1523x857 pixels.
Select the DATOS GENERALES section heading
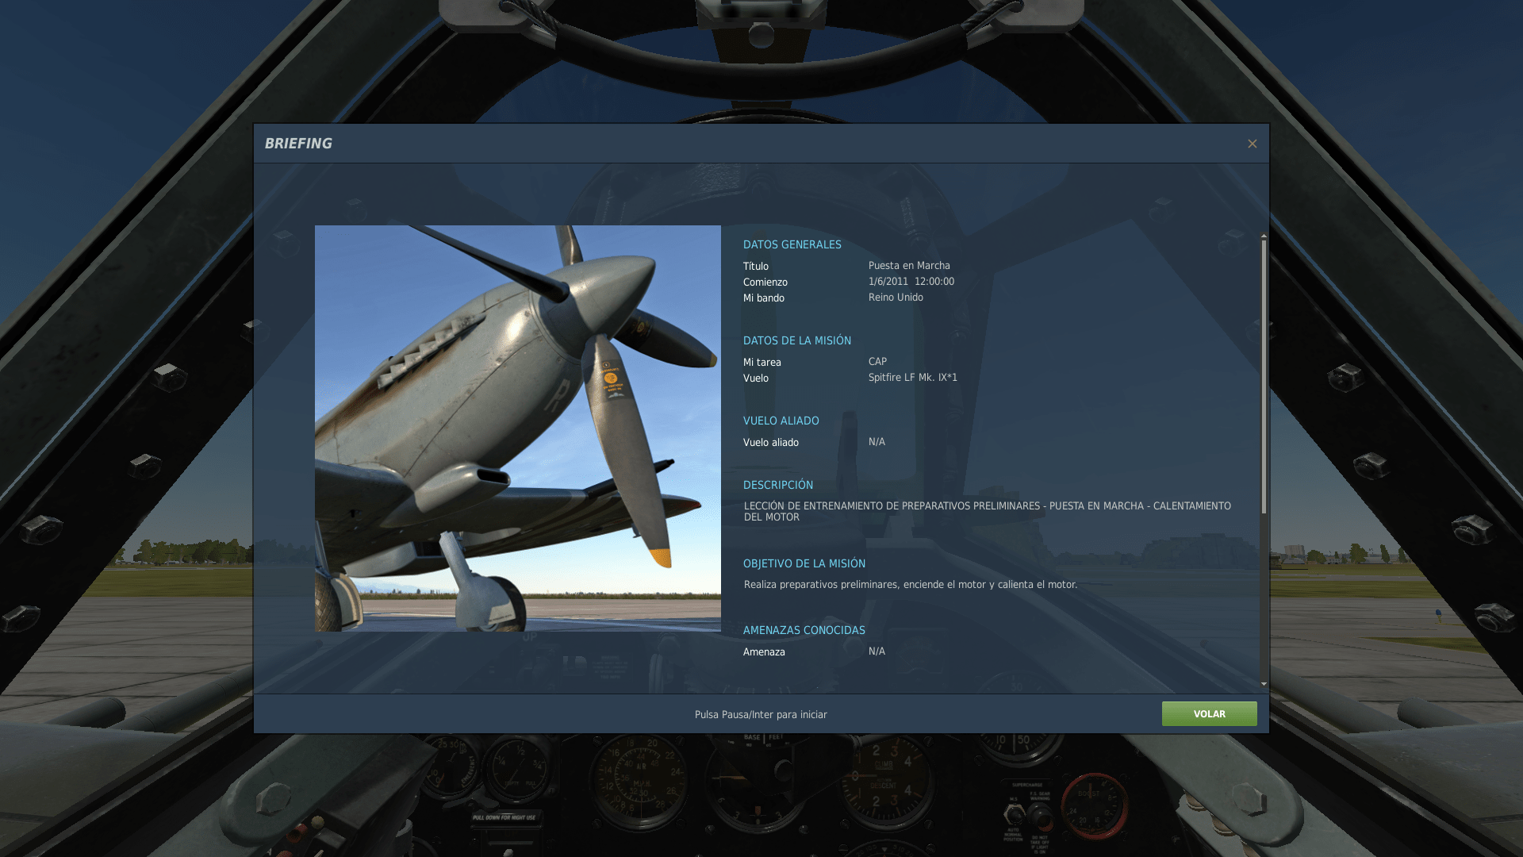[792, 244]
